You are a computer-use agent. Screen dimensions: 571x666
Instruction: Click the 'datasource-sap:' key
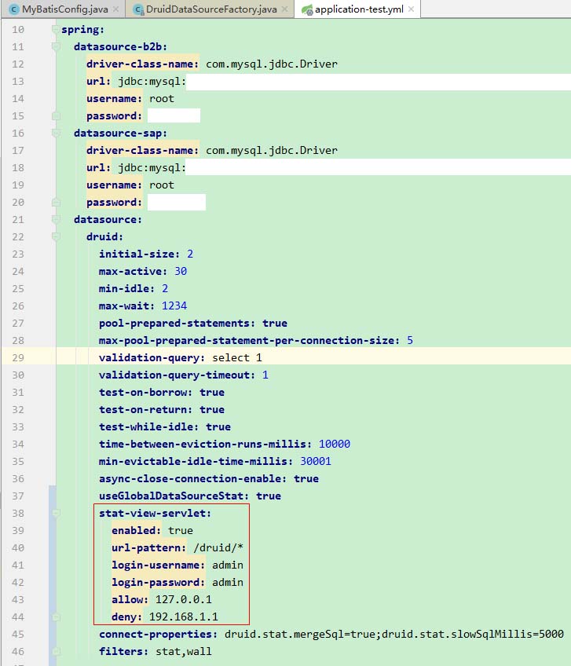point(121,134)
